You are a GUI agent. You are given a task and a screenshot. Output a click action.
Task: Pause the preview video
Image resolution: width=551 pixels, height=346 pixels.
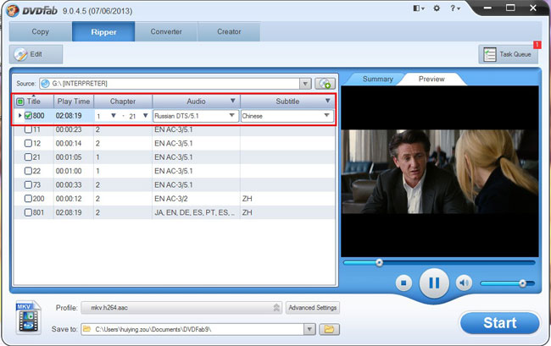(434, 283)
